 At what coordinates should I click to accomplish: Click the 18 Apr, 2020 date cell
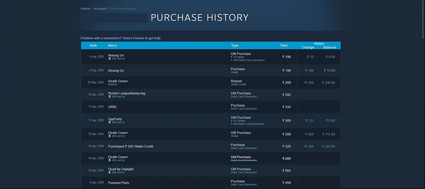96,94
